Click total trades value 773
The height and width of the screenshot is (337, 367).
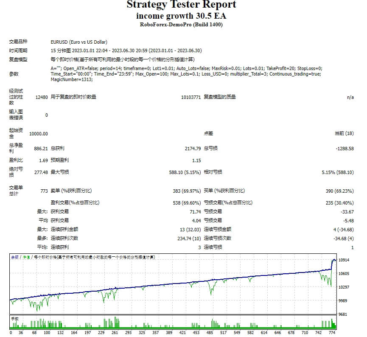pyautogui.click(x=44, y=191)
